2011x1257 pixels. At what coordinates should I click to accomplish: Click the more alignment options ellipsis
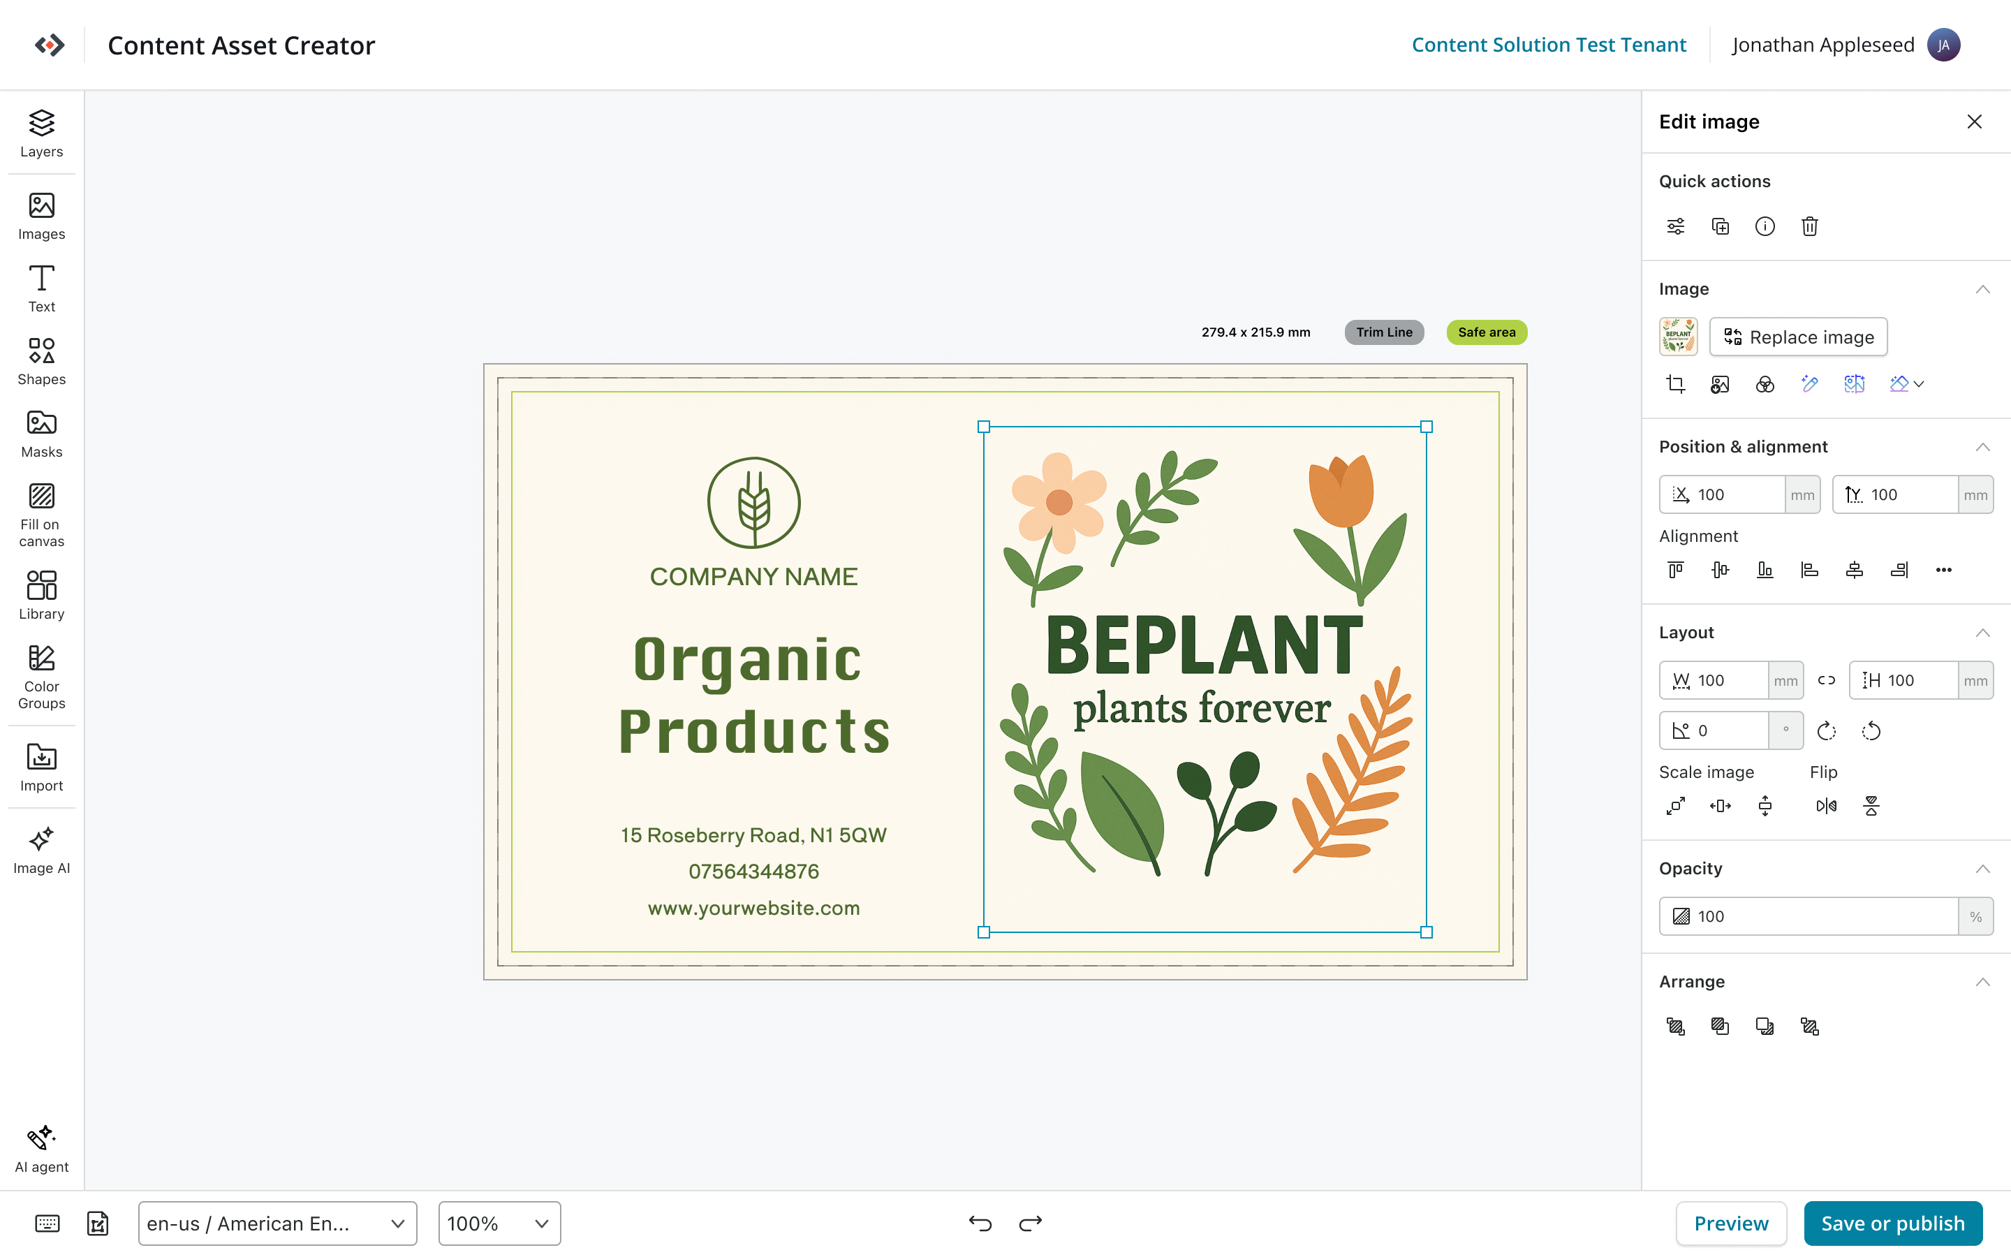[1944, 569]
